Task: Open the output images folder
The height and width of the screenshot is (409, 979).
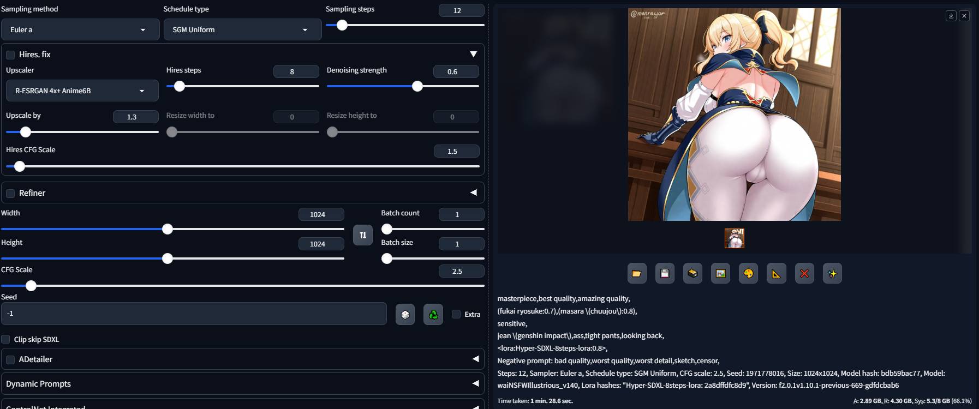Action: (637, 273)
